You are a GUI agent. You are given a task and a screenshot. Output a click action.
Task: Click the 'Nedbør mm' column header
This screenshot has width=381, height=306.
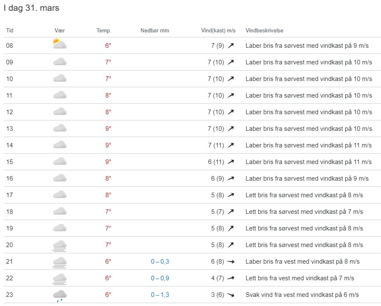pyautogui.click(x=155, y=31)
